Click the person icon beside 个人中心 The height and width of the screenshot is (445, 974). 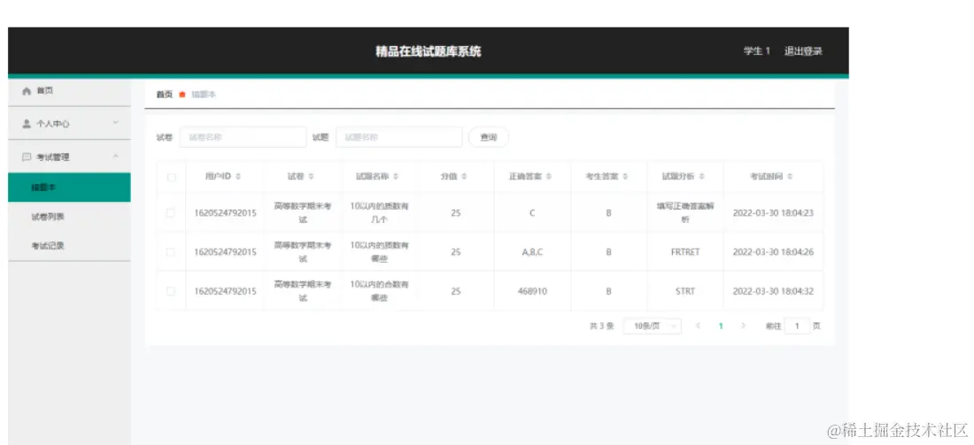[x=27, y=124]
